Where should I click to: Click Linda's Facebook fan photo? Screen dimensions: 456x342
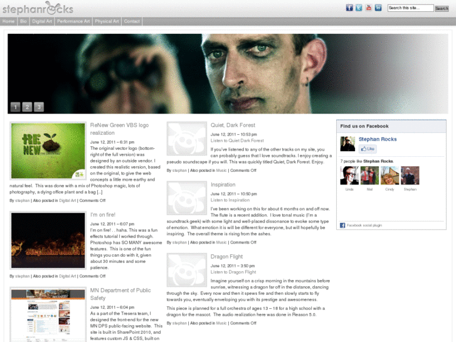click(x=349, y=175)
